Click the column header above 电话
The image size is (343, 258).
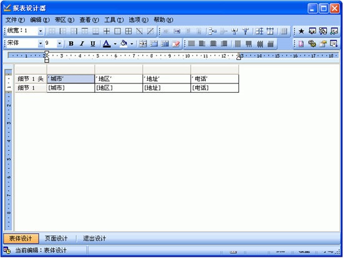(215, 70)
